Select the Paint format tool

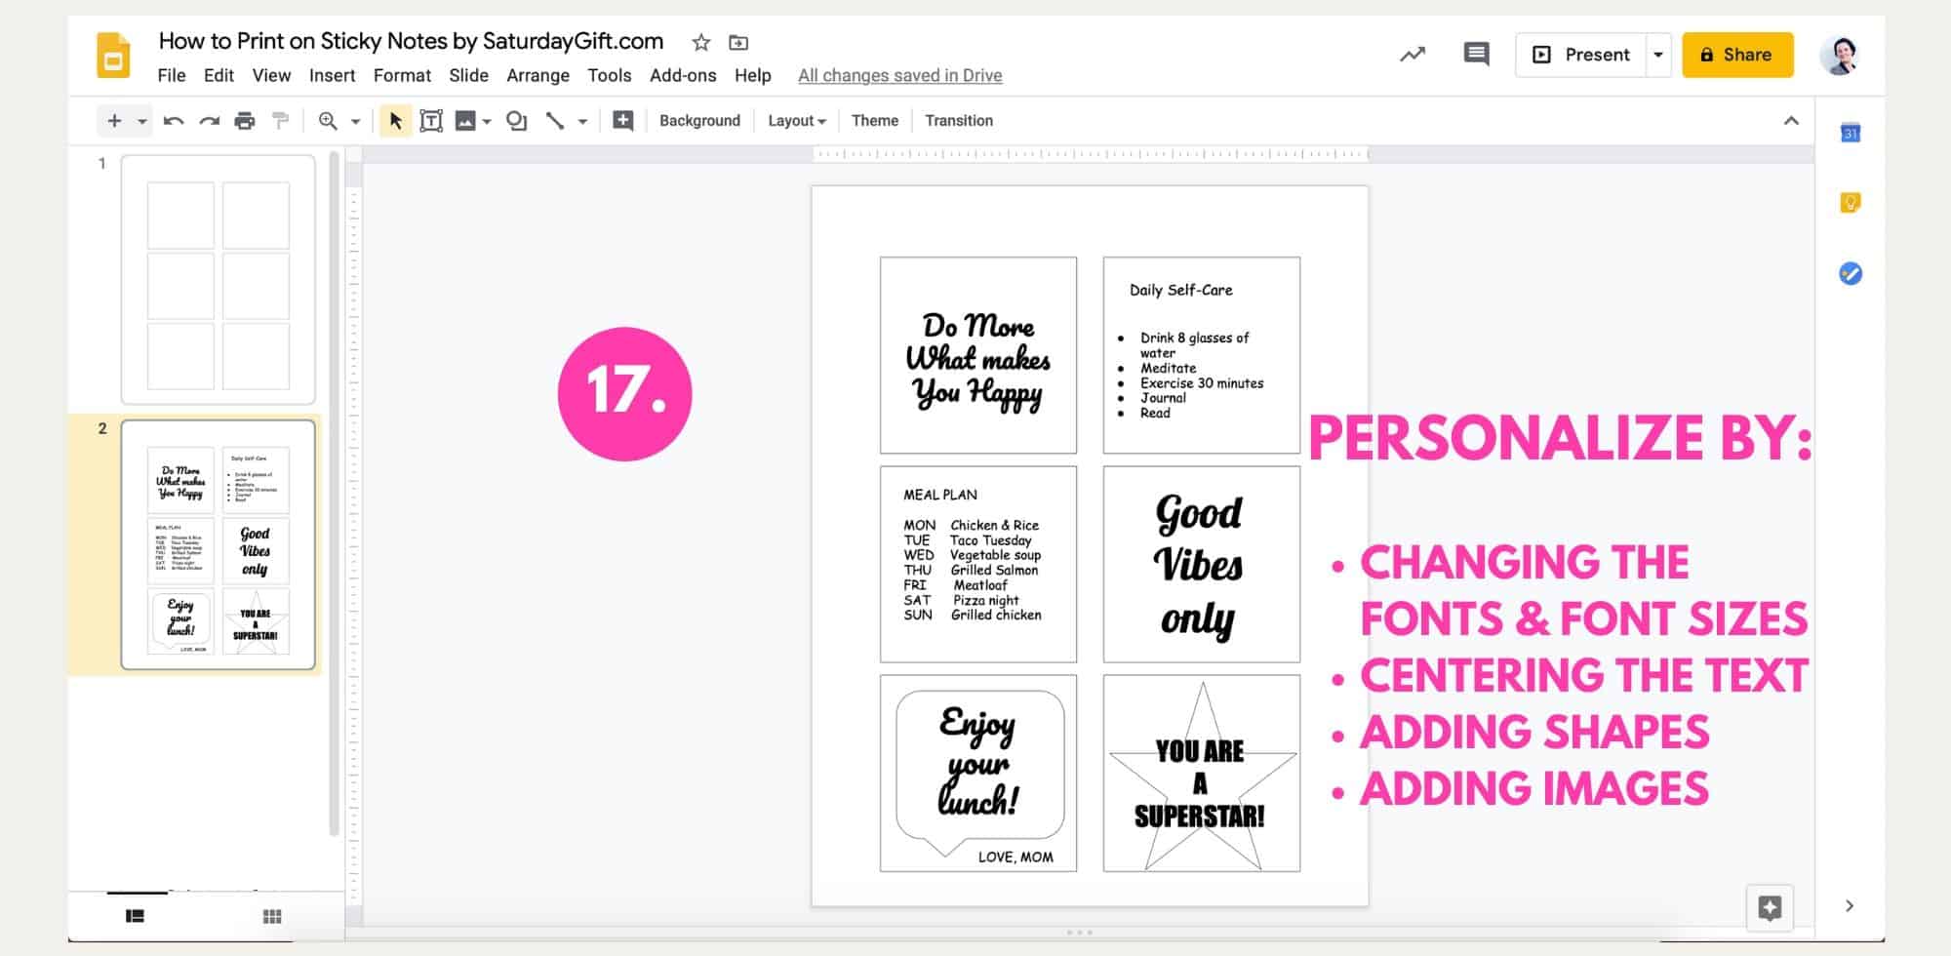(280, 120)
